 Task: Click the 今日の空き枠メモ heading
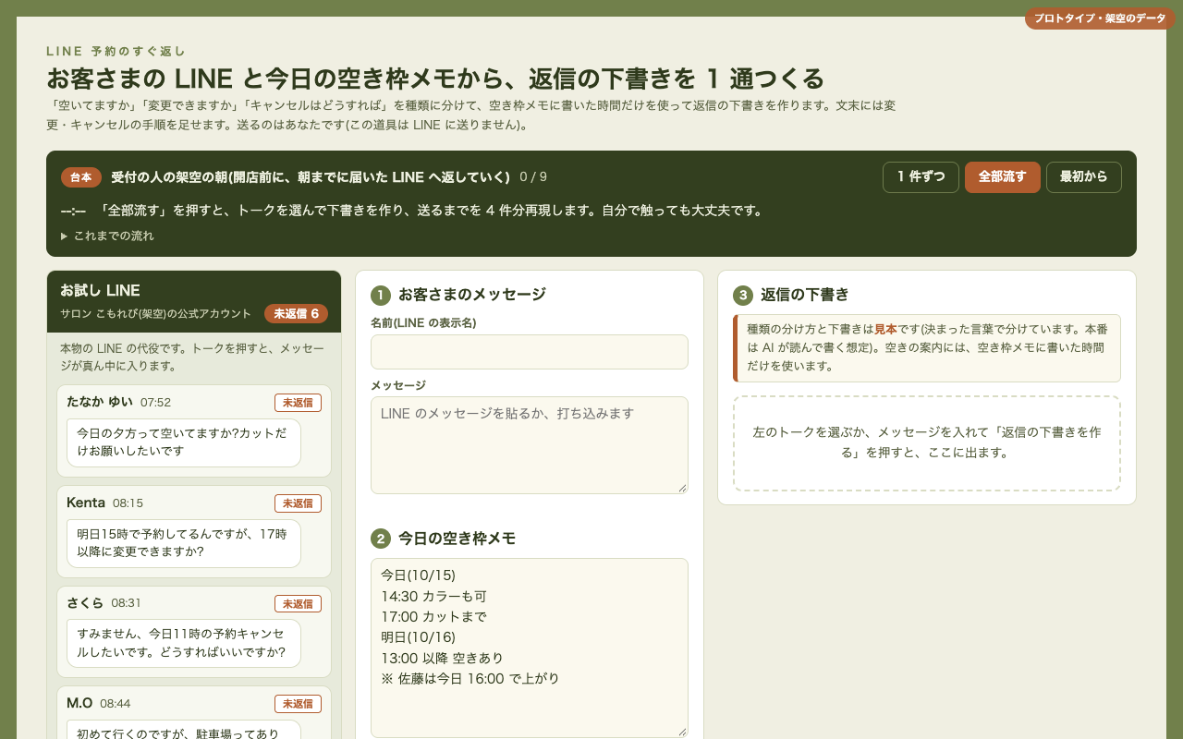(x=457, y=539)
